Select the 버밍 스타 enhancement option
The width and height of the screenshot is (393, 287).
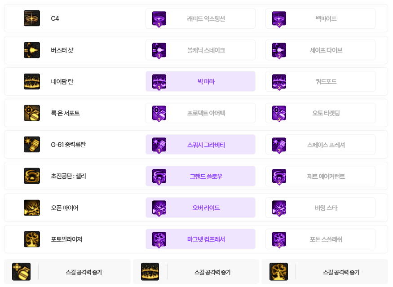pos(320,208)
